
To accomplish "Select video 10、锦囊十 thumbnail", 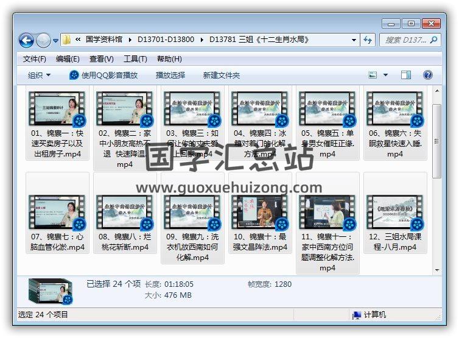I will click(x=260, y=212).
